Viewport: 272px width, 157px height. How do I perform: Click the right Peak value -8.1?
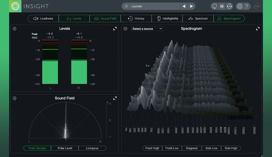[x=79, y=34]
